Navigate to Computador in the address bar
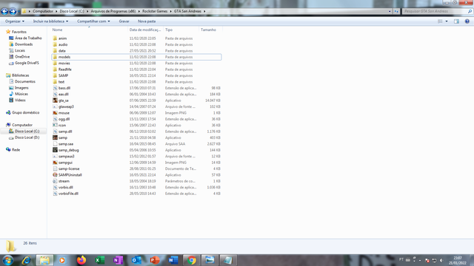The image size is (474, 266). coord(43,11)
